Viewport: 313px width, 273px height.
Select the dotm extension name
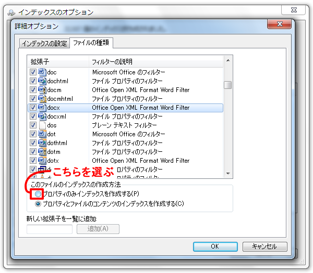pos(54,152)
